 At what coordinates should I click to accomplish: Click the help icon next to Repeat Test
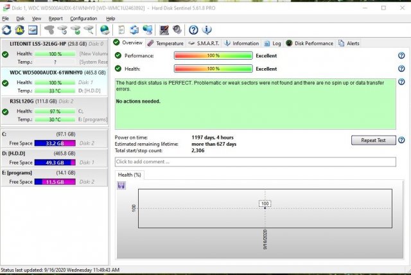401,140
